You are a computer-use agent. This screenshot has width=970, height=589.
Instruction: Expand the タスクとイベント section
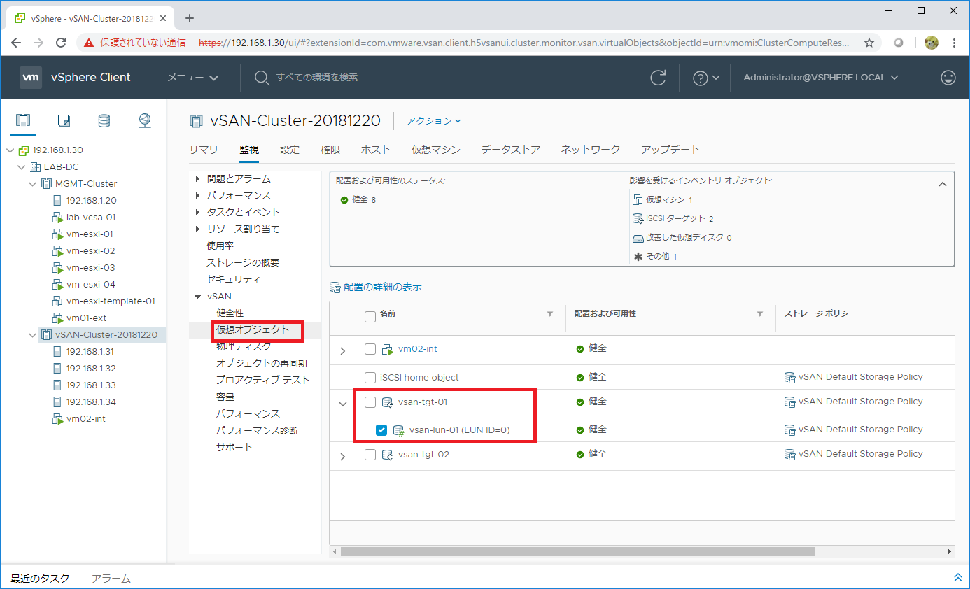pyautogui.click(x=198, y=213)
